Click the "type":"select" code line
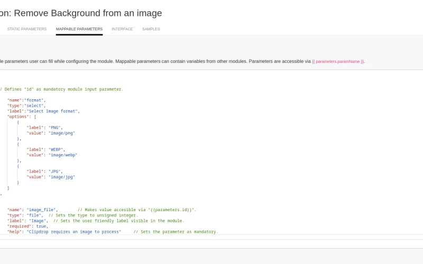Viewport: 423px width, 264px height. point(26,106)
